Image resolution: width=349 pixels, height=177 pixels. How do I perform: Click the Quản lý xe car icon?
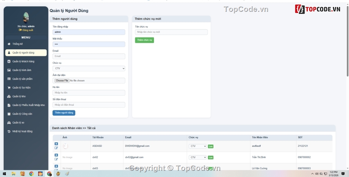pyautogui.click(x=9, y=123)
